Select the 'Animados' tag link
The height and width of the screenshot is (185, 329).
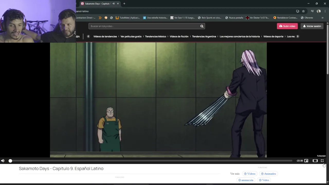point(268,174)
